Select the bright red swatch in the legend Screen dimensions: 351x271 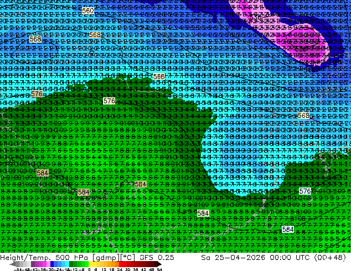tap(121, 264)
